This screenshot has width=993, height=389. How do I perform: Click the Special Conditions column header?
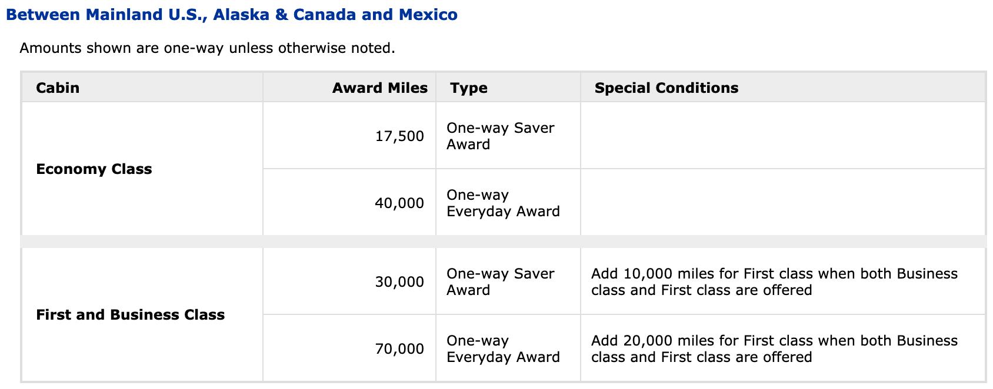click(x=666, y=88)
